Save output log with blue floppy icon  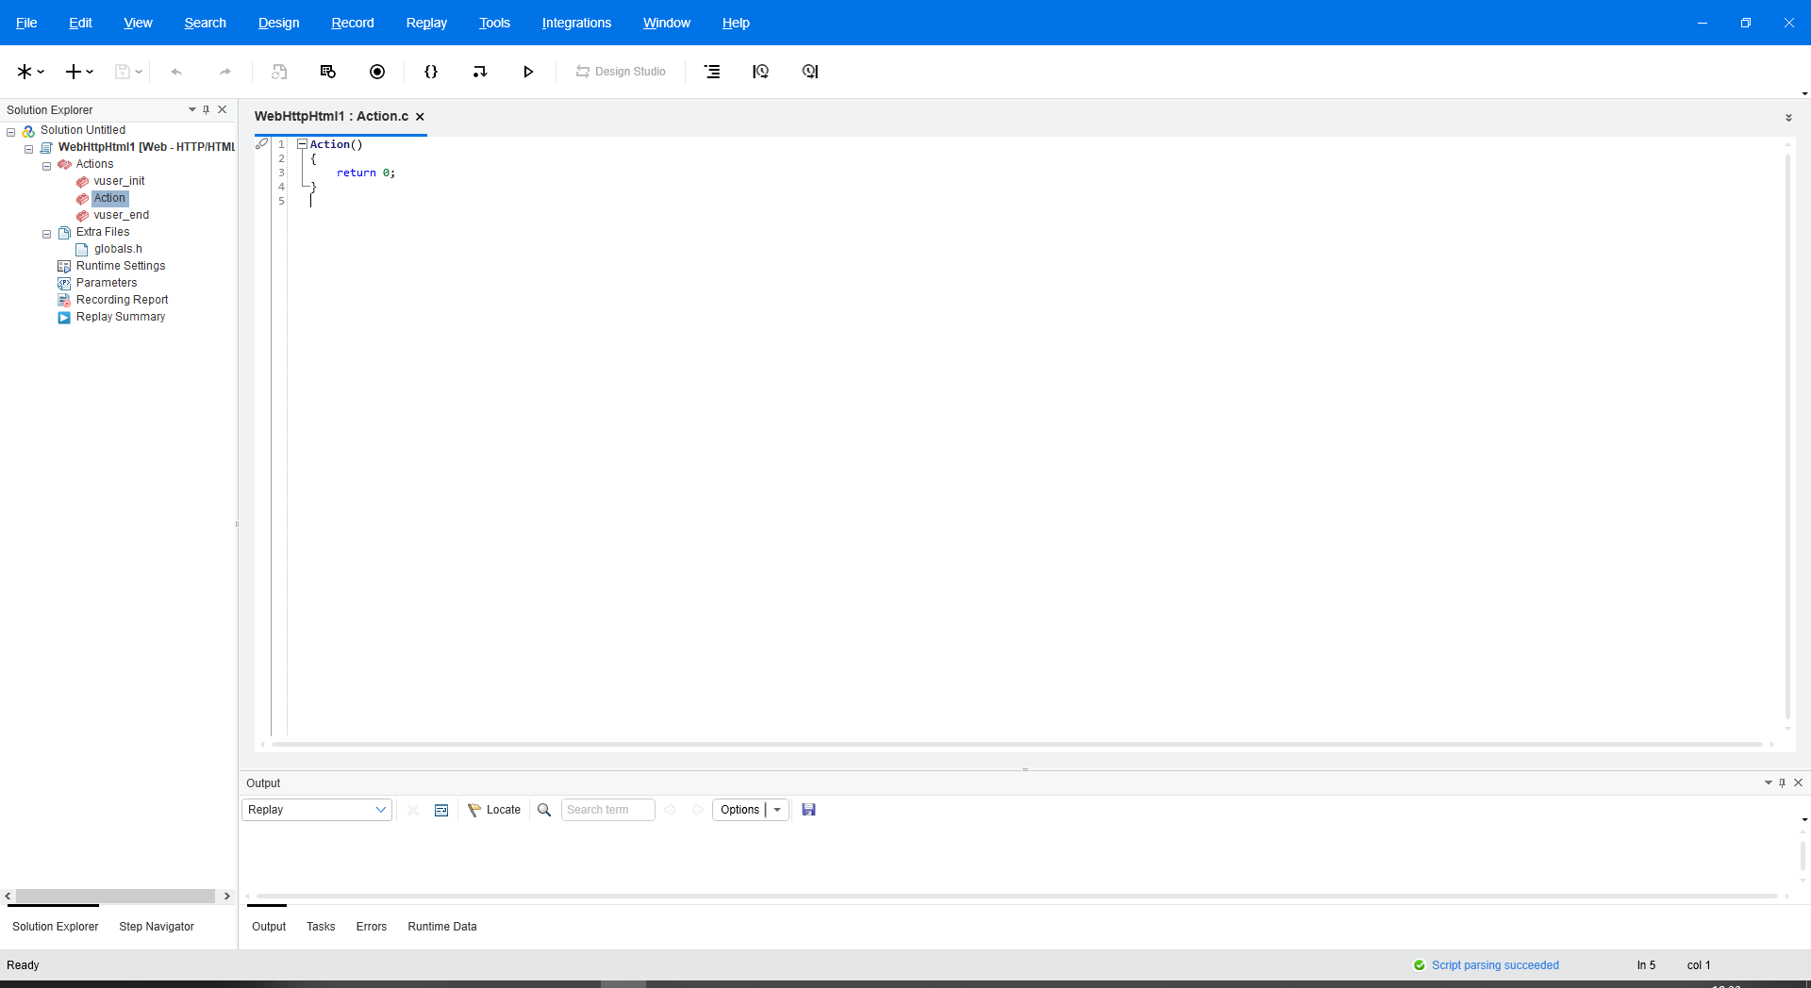click(x=808, y=810)
